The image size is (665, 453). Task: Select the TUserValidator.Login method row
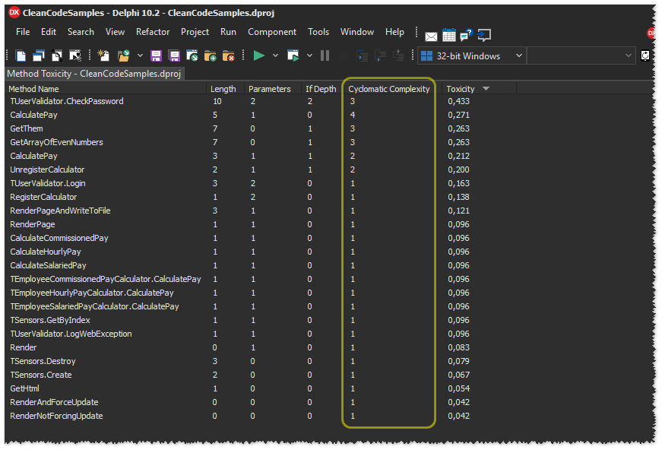pyautogui.click(x=261, y=183)
